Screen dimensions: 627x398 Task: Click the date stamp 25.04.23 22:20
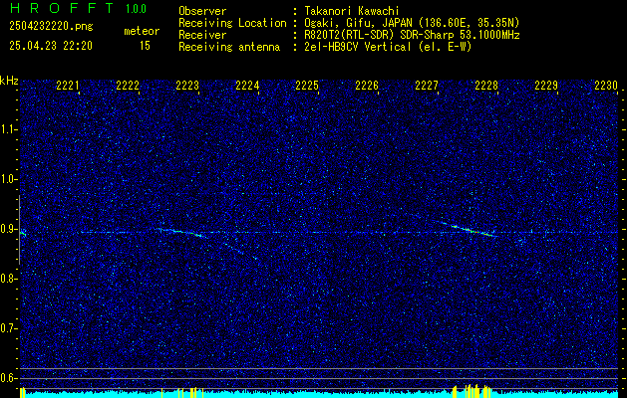point(51,46)
